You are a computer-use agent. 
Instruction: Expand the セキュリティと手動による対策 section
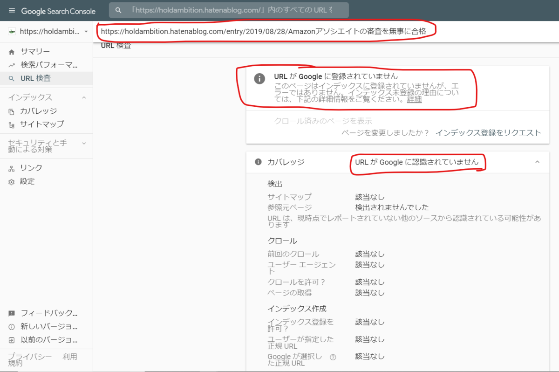84,143
